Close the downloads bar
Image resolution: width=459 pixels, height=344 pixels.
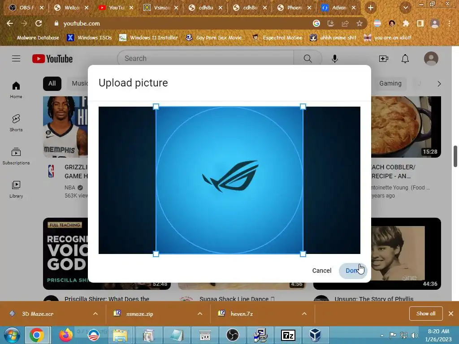pyautogui.click(x=451, y=314)
